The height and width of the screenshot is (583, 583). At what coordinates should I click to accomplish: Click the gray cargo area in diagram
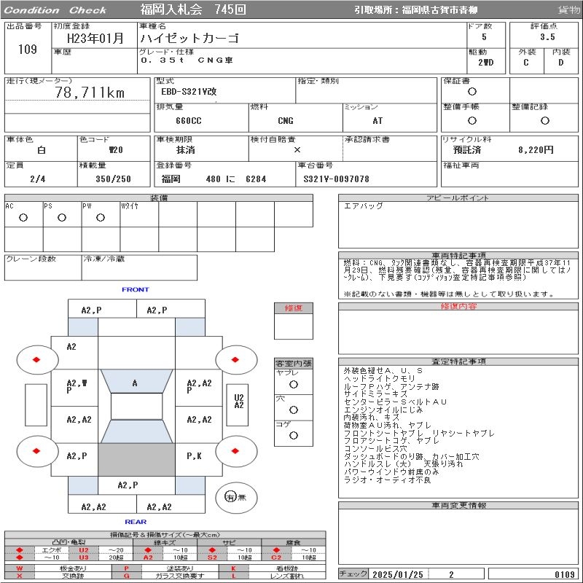click(136, 459)
